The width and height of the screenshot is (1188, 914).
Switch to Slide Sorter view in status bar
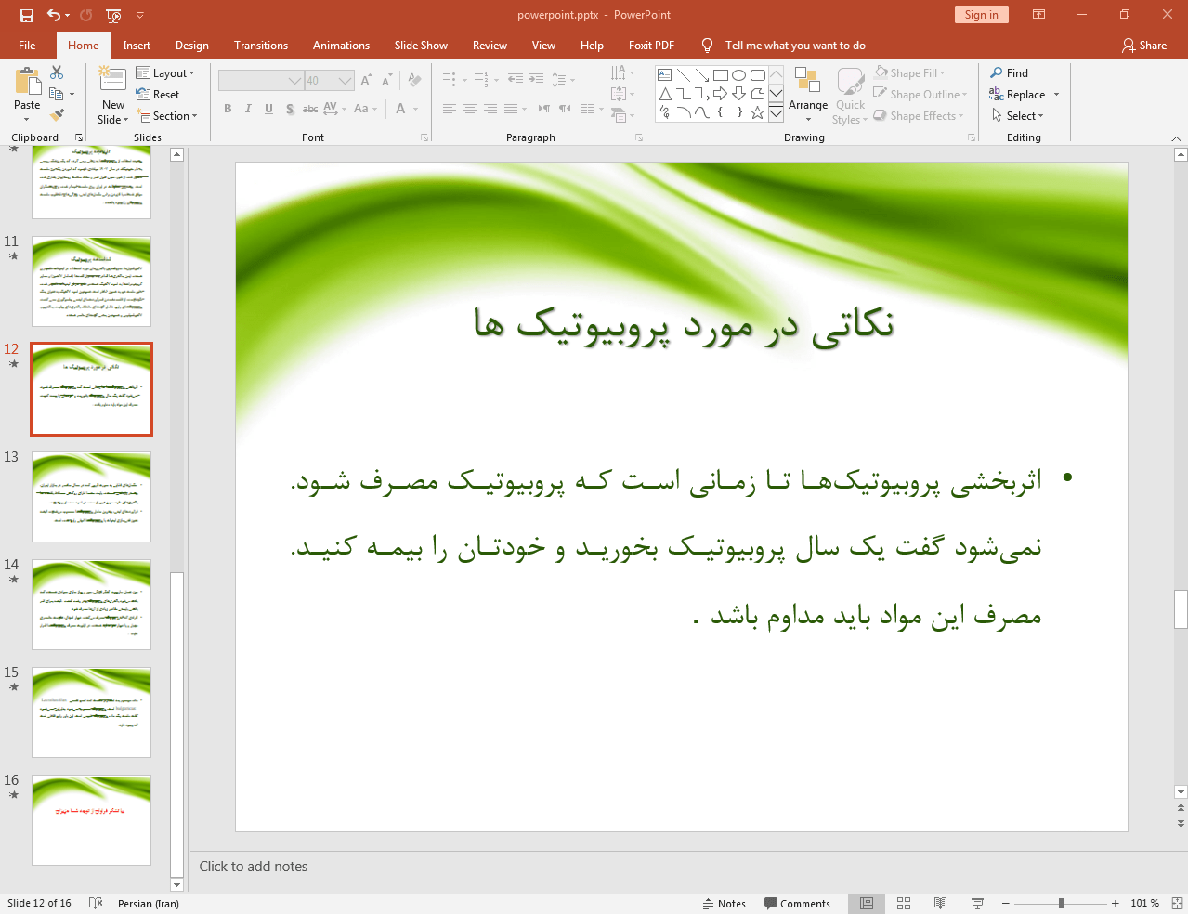(x=904, y=903)
